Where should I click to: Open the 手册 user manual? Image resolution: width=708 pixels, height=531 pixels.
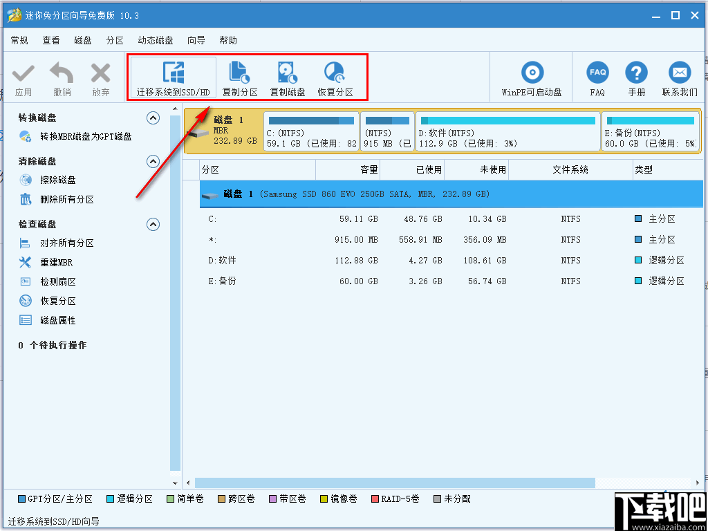636,77
